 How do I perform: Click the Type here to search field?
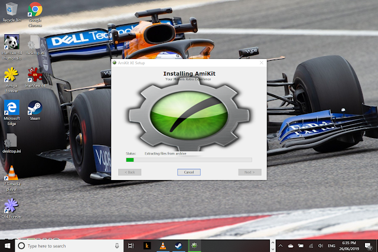(69, 246)
